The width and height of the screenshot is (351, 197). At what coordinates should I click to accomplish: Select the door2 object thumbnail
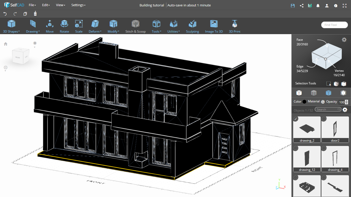tap(335, 130)
